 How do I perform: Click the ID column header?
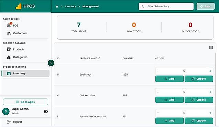58,58
